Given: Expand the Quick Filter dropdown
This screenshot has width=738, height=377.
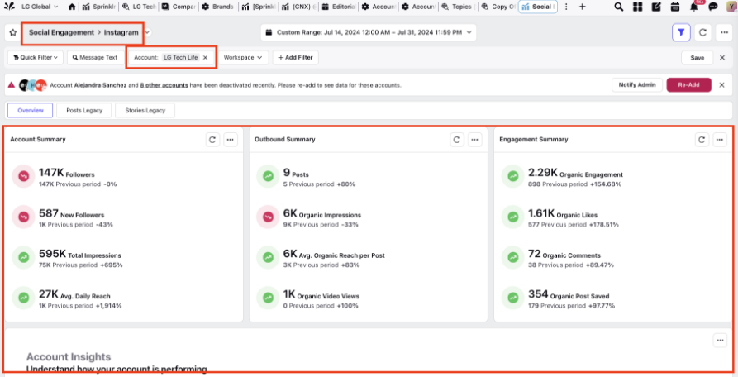Looking at the screenshot, I should (x=35, y=58).
